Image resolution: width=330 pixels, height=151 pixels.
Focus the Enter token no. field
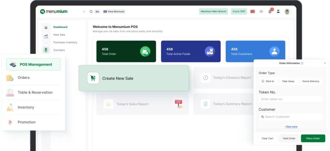tap(291, 99)
